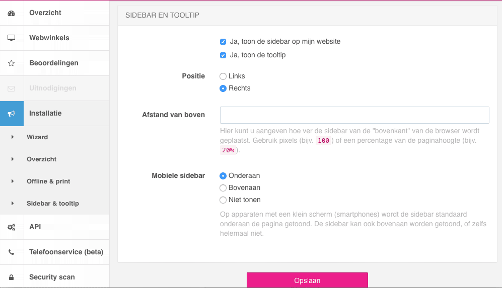502x288 pixels.
Task: Toggle the 'Ja, toon de tooltip' checkbox
Action: tap(223, 55)
